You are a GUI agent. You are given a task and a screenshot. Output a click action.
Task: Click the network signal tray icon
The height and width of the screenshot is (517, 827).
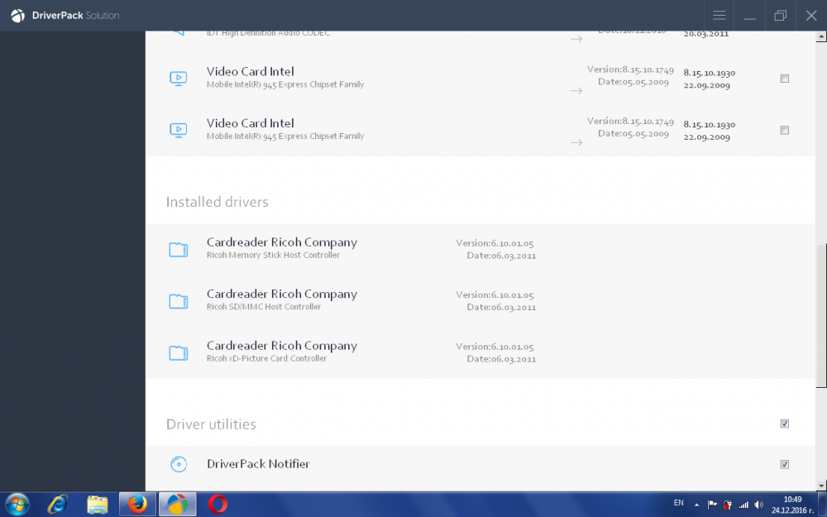point(743,505)
